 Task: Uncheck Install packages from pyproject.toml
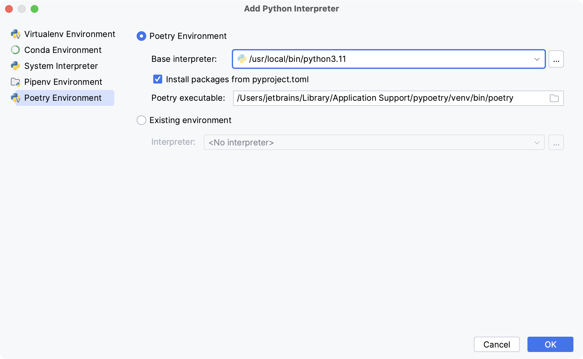click(158, 79)
